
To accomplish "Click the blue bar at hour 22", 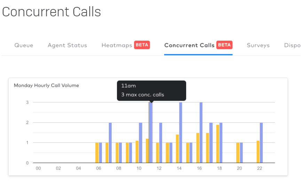I will coord(261,143).
